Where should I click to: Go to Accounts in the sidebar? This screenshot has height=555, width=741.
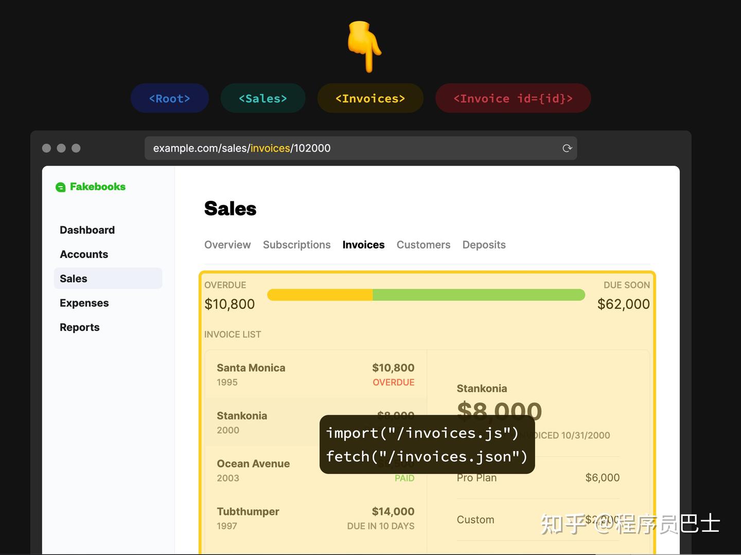pyautogui.click(x=84, y=254)
